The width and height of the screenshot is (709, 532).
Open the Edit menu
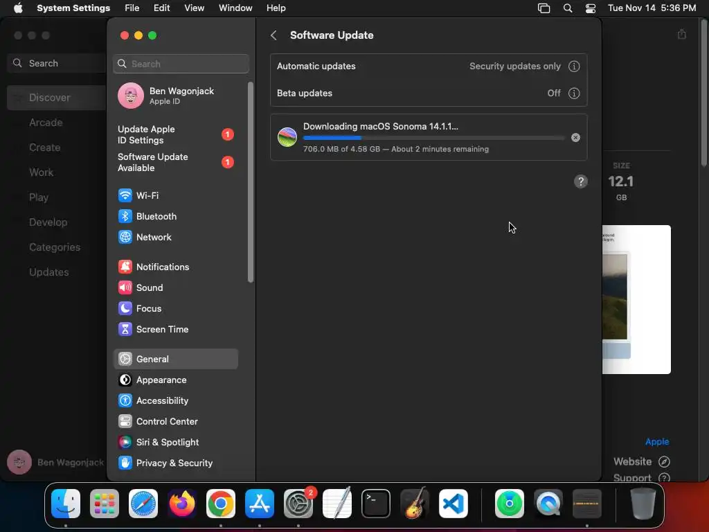[161, 8]
